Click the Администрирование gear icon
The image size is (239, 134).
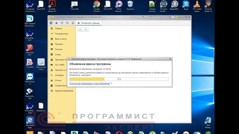pyautogui.click(x=52, y=91)
